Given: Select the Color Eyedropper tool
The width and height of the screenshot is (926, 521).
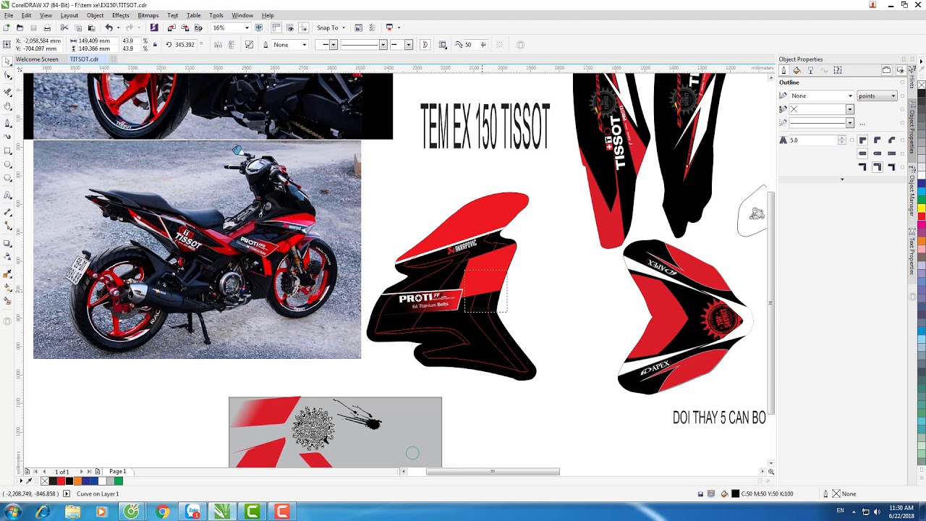Looking at the screenshot, I should [x=8, y=274].
